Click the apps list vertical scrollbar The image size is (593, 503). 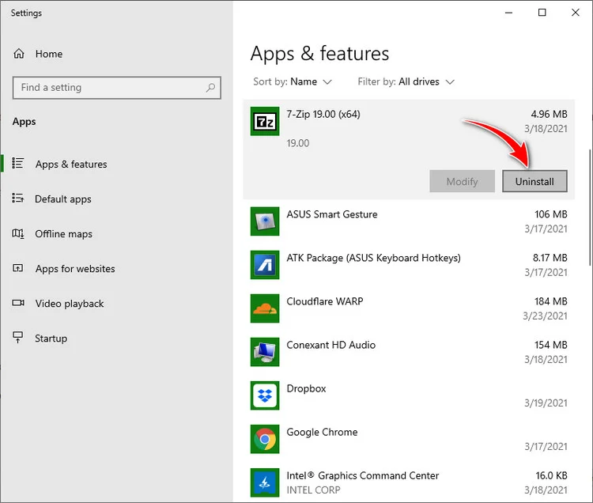pyautogui.click(x=590, y=208)
